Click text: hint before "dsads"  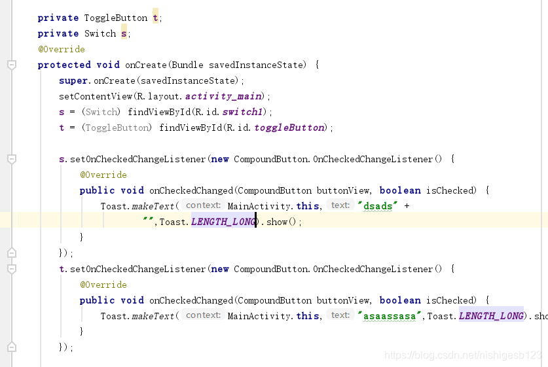pyautogui.click(x=340, y=205)
